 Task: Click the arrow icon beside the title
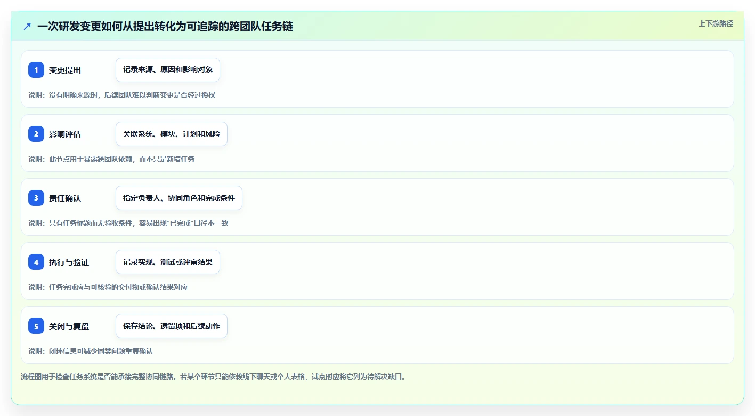pos(27,26)
